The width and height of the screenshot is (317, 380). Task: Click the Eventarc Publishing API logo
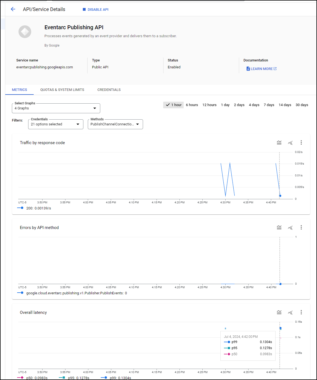click(x=25, y=32)
